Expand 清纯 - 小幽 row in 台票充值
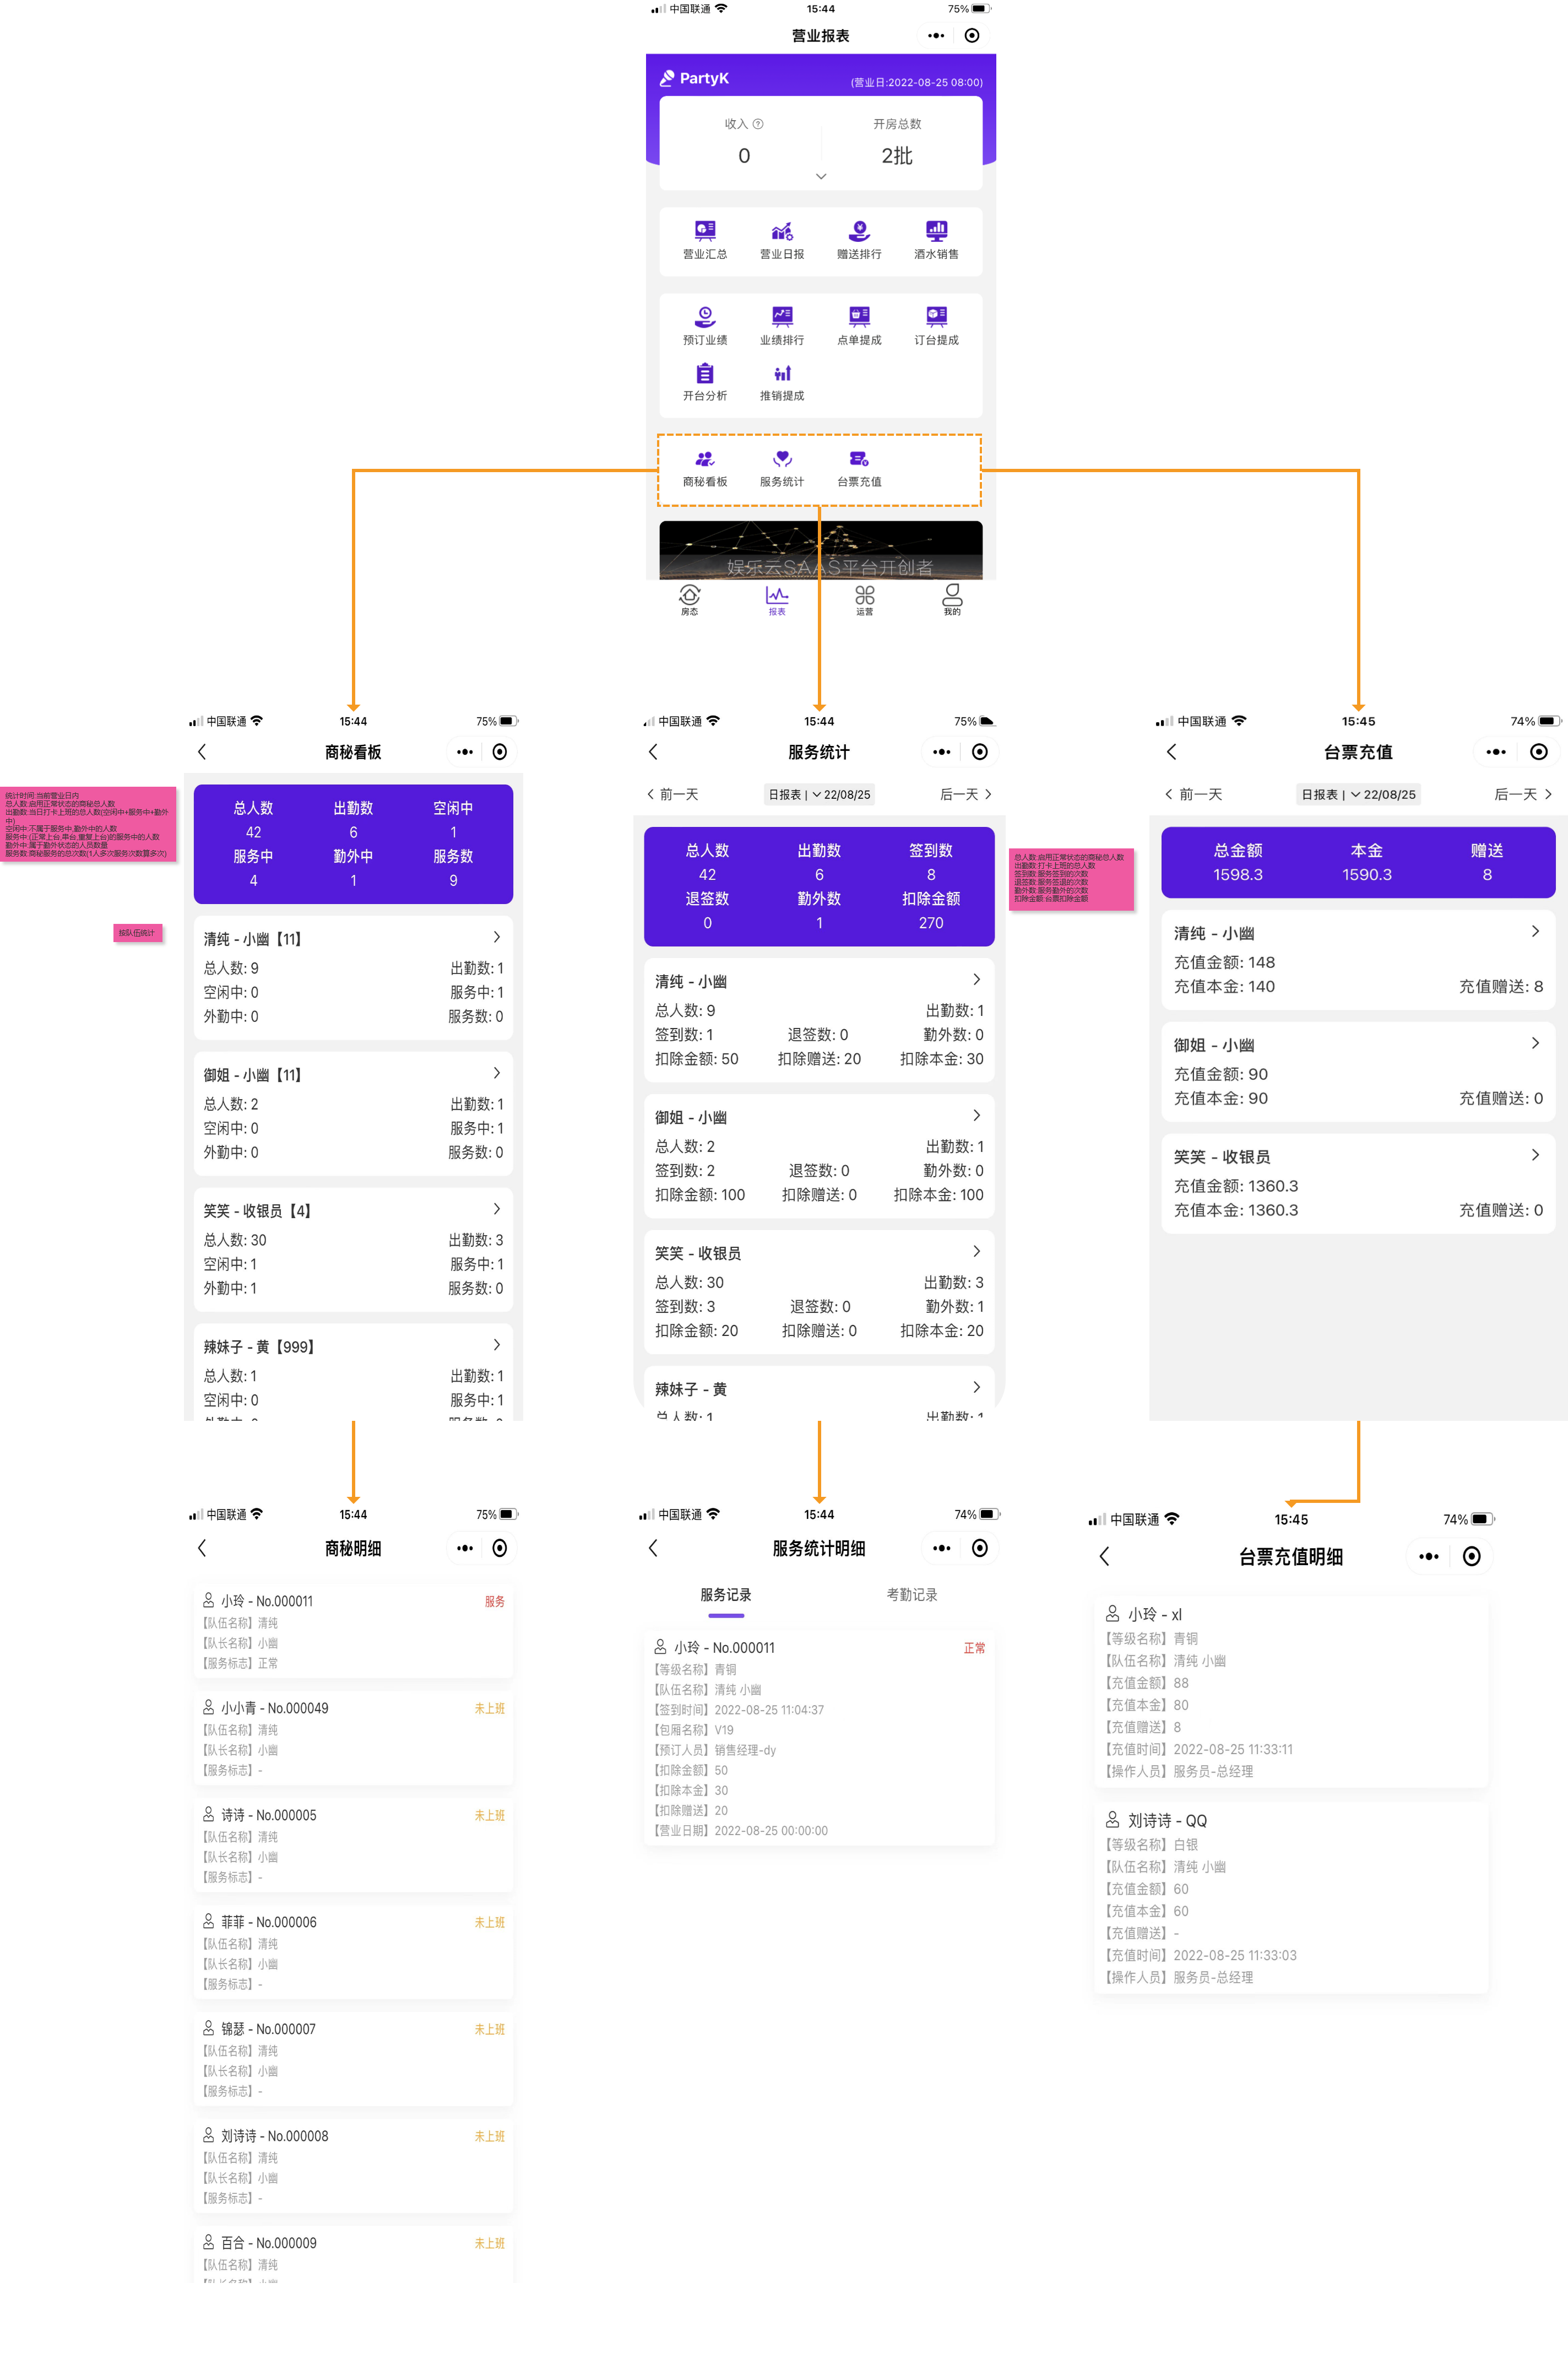Image resolution: width=1568 pixels, height=2364 pixels. point(1358,959)
